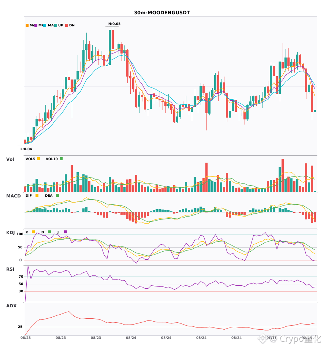The width and height of the screenshot is (324, 348).
Task: Select the Vol panel label
Action: 10,159
